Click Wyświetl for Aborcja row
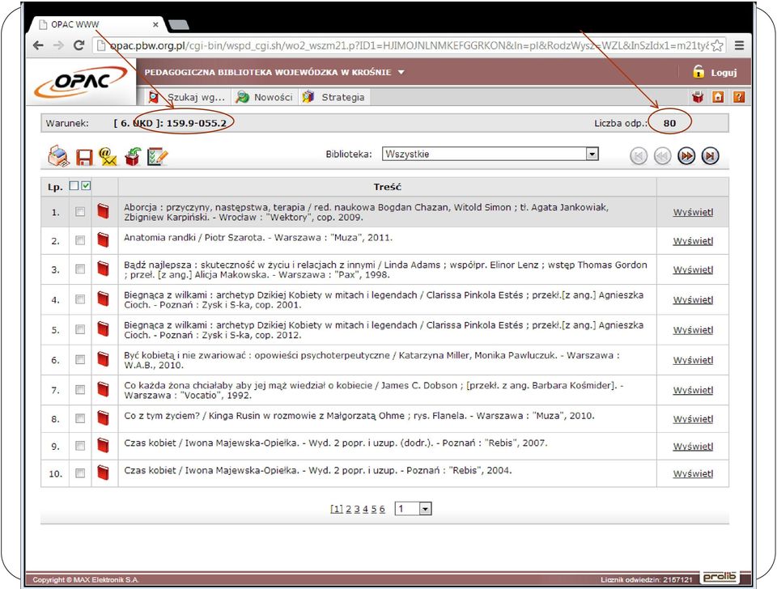 point(693,212)
